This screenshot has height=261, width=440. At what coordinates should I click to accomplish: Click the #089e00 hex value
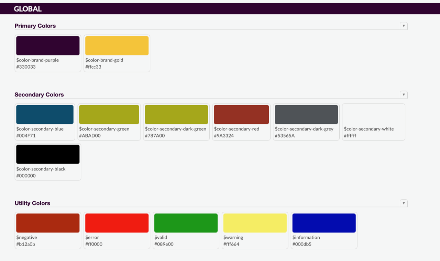tap(164, 244)
